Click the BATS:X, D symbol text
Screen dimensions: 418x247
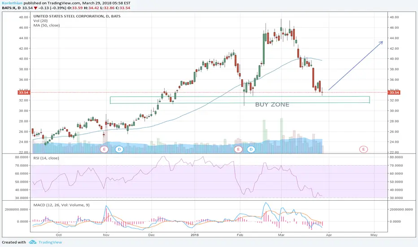tap(11, 8)
